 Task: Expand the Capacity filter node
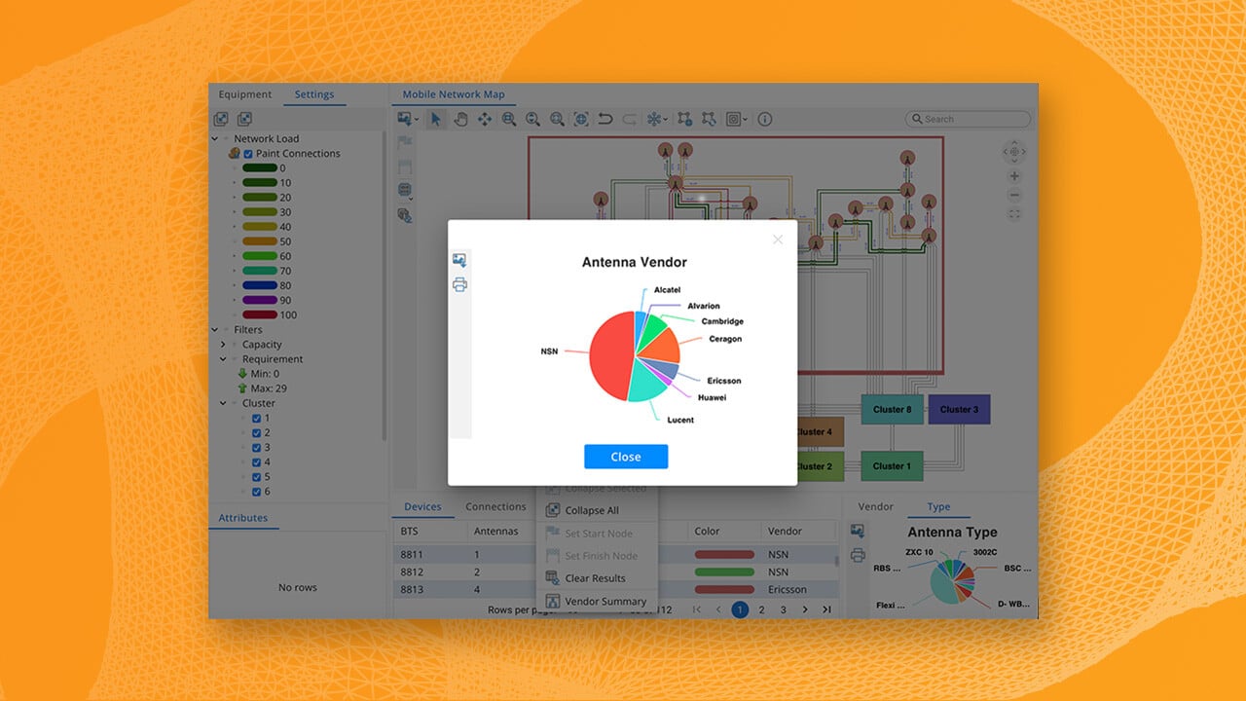coord(223,345)
